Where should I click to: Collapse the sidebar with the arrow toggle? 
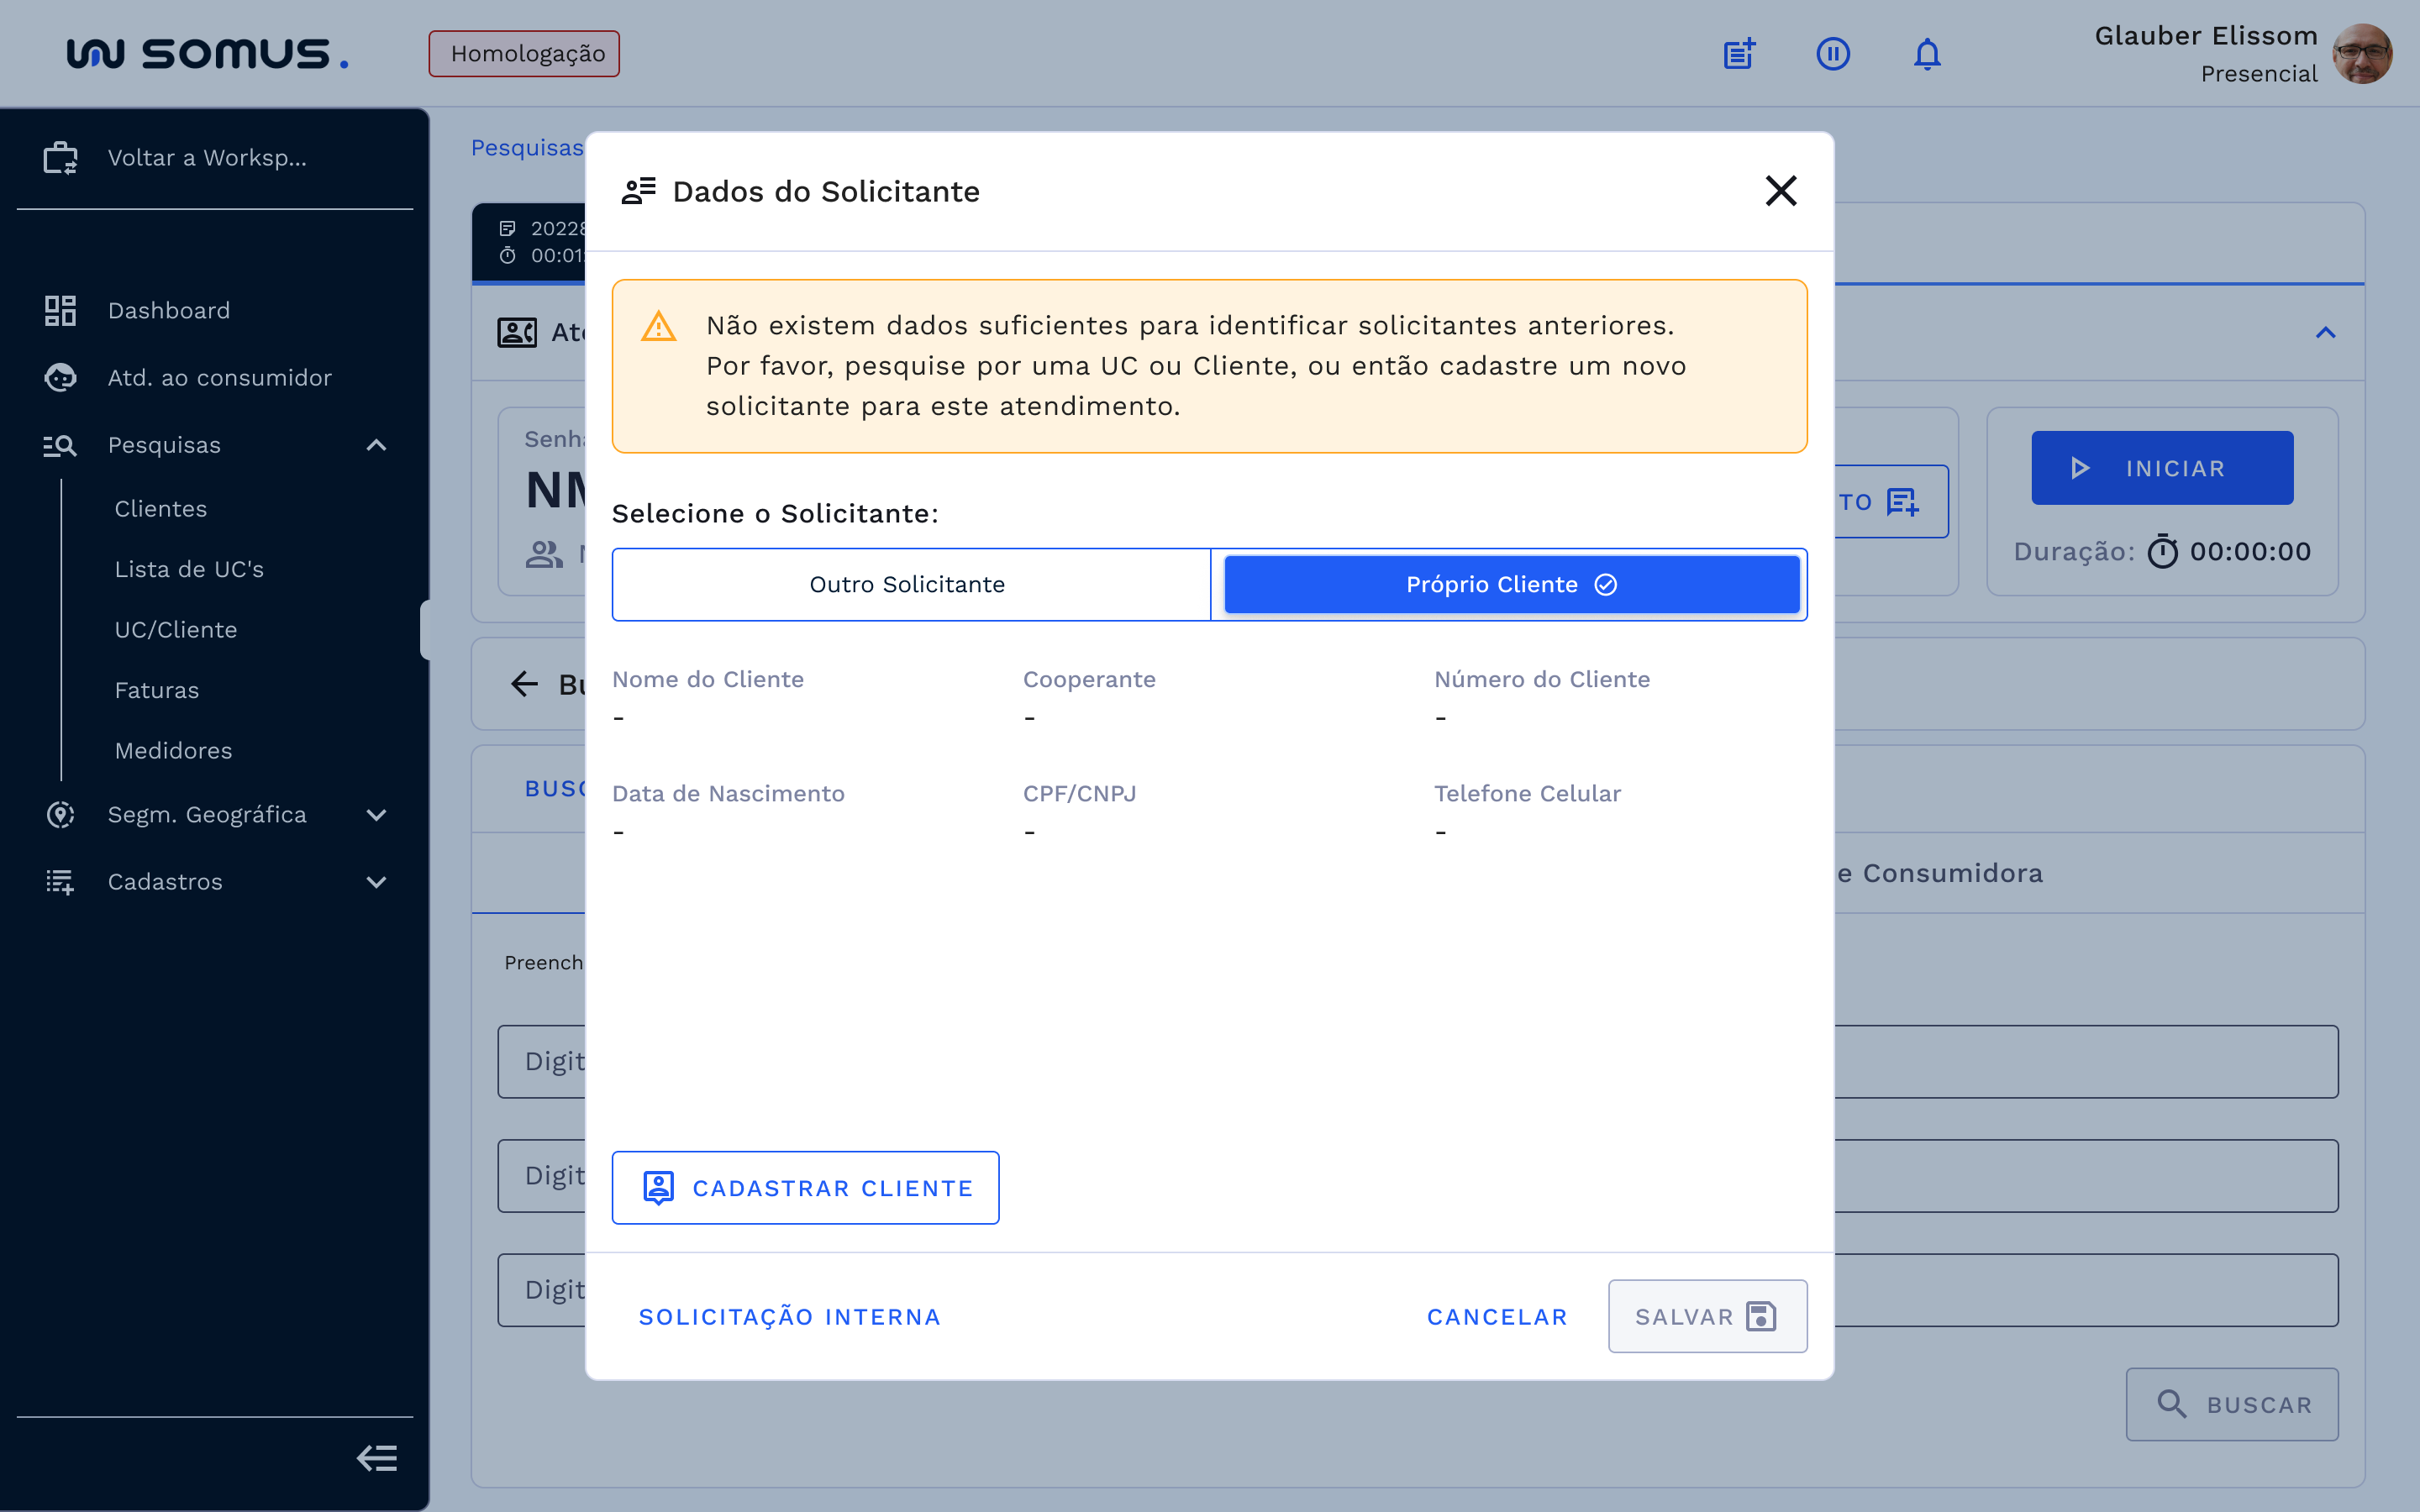coord(377,1458)
